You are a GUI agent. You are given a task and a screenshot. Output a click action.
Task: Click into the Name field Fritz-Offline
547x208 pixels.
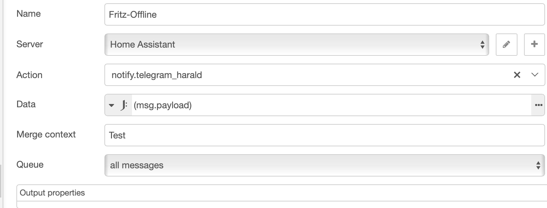(x=324, y=15)
